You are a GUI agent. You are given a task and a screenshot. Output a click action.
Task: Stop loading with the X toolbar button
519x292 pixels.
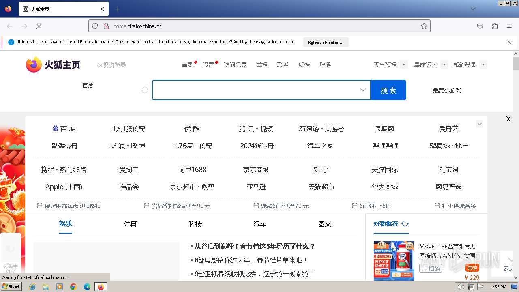(x=39, y=26)
